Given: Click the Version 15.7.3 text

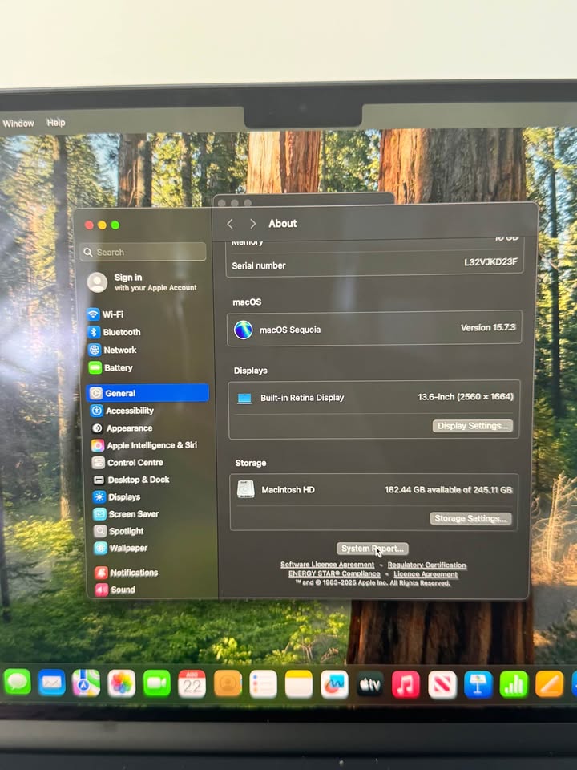Looking at the screenshot, I should pos(488,327).
